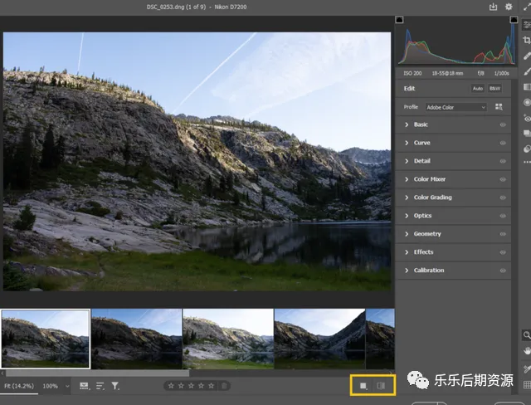The image size is (531, 405).
Task: Open the profile browser grid icon
Action: pyautogui.click(x=499, y=107)
